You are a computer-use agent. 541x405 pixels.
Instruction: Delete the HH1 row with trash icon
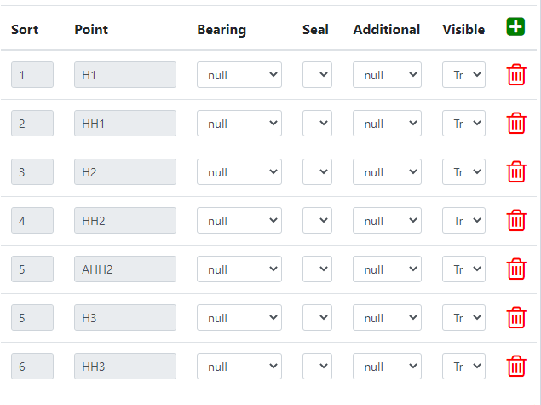(x=516, y=123)
